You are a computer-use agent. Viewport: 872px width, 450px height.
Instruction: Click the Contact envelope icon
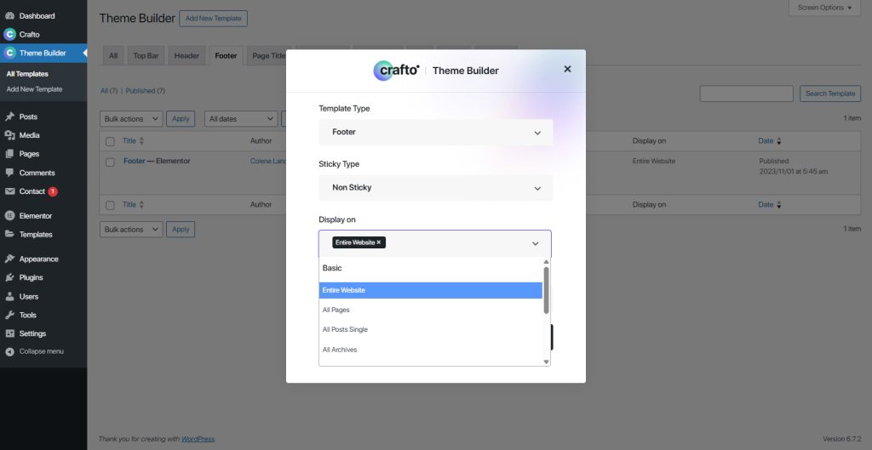(x=9, y=191)
